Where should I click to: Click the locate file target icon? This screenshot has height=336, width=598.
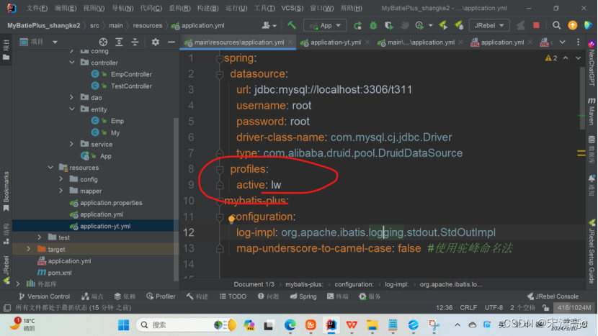click(x=102, y=42)
